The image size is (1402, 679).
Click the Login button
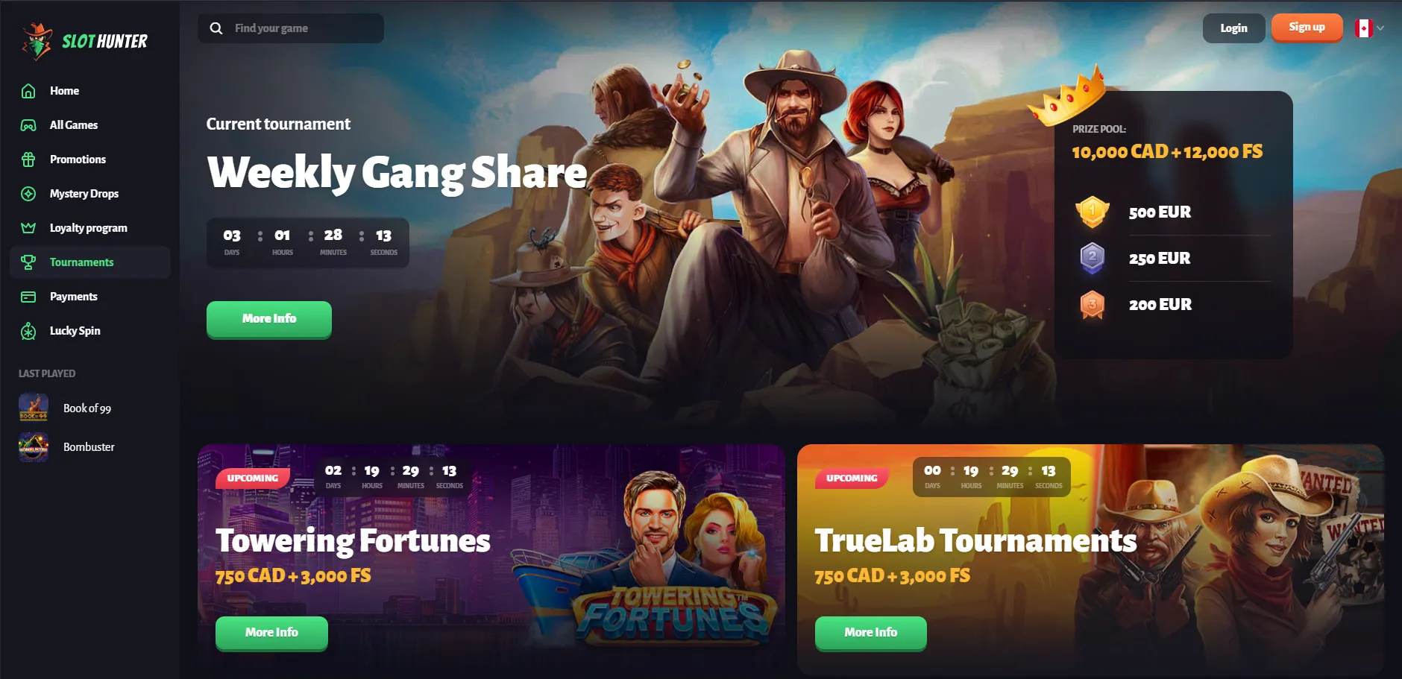coord(1233,28)
